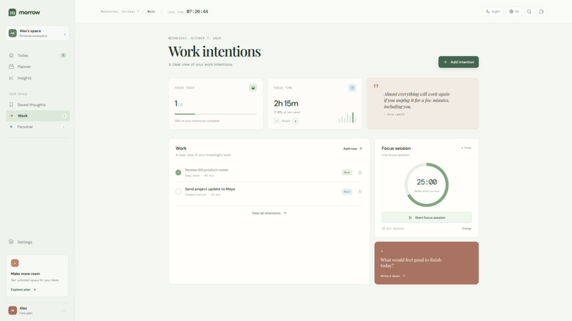
Task: Open the EN language selector
Action: coord(514,11)
